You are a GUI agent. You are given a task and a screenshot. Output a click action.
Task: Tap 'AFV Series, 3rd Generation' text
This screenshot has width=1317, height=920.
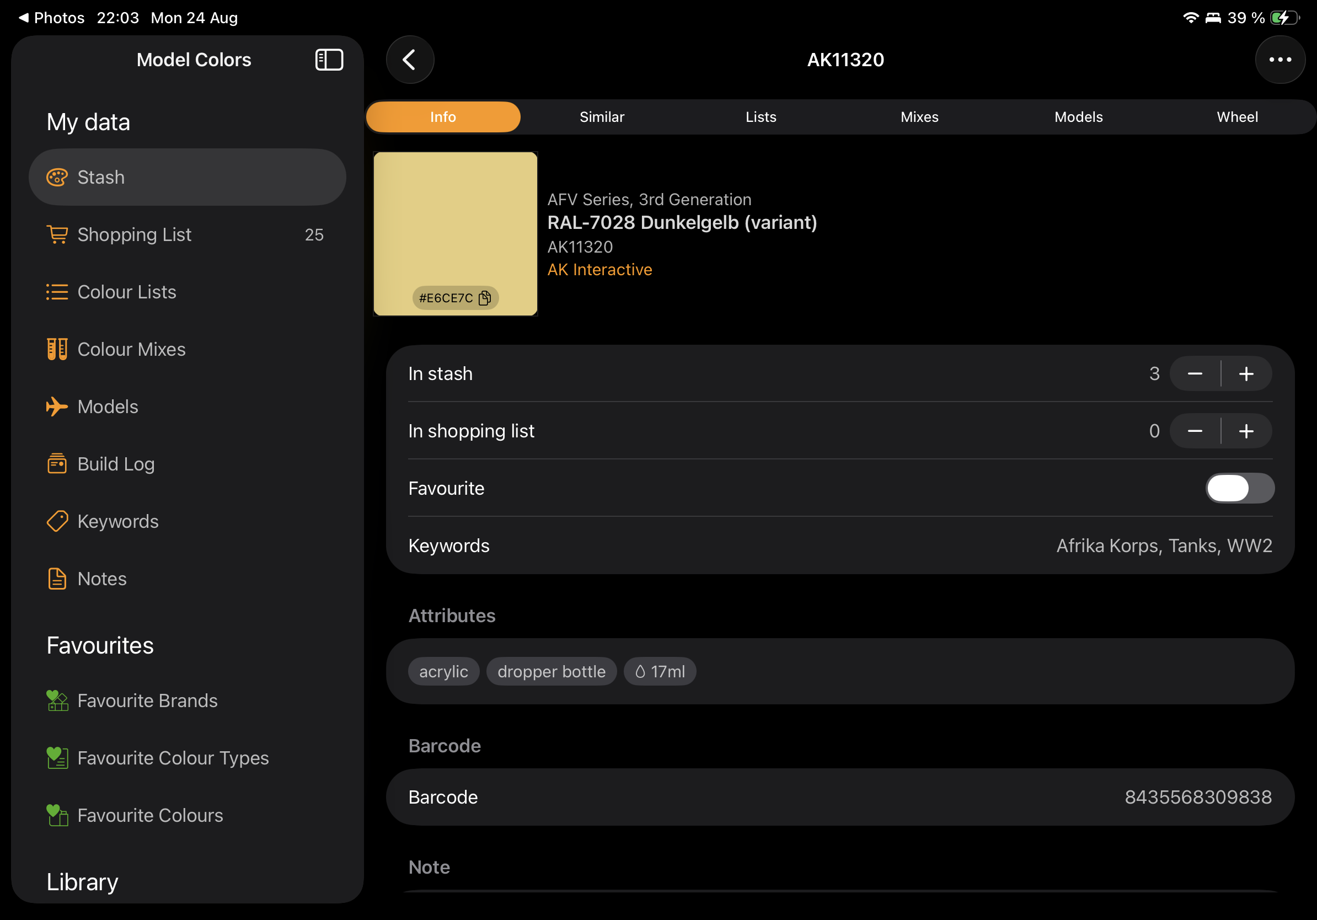tap(649, 199)
